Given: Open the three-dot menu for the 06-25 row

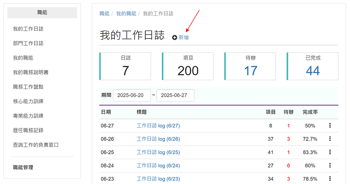Looking at the screenshot, I should click(x=329, y=152).
